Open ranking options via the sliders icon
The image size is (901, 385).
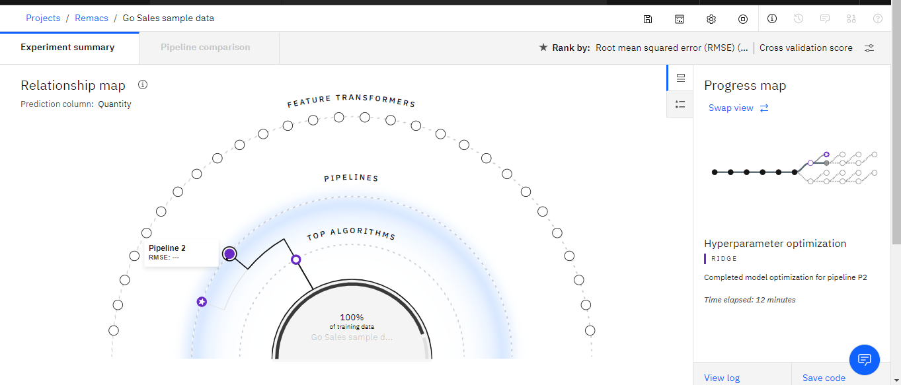click(x=869, y=48)
